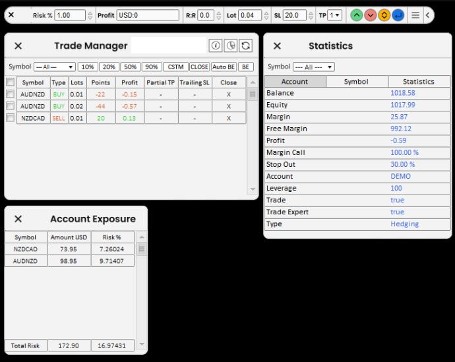Switch to the Symbol tab in Statistics
The width and height of the screenshot is (455, 362).
pyautogui.click(x=356, y=82)
